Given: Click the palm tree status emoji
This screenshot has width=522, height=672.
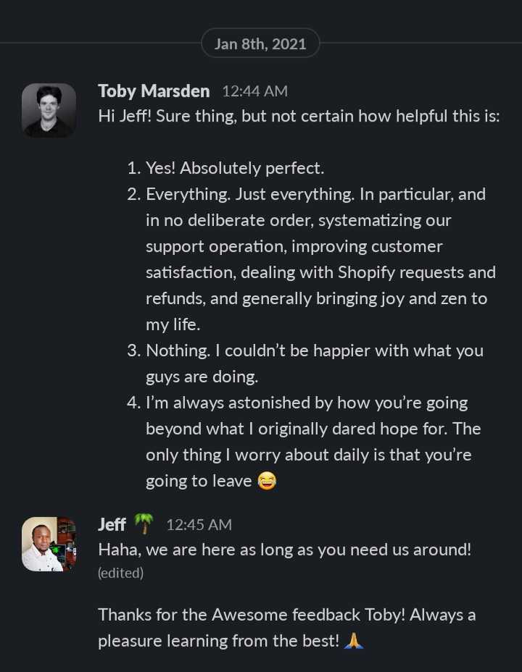Looking at the screenshot, I should click(x=144, y=524).
